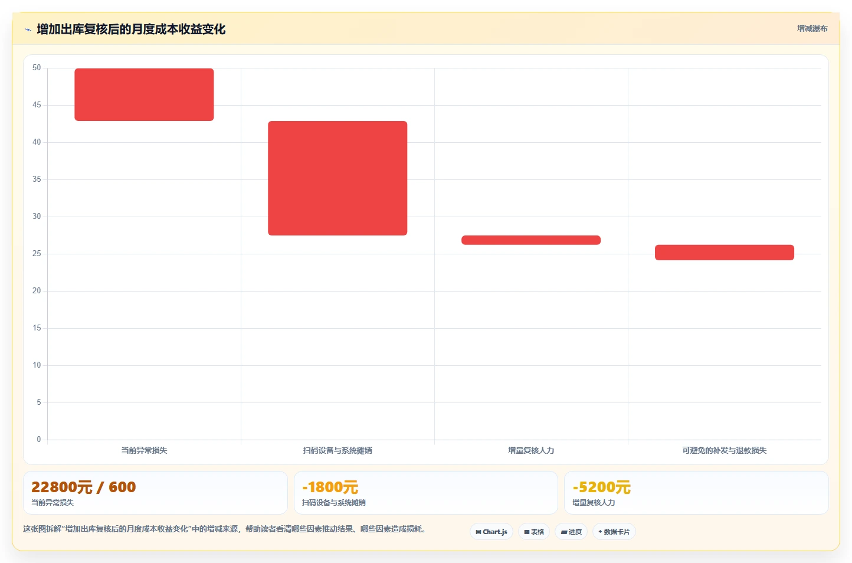Click the 扫码设备与系统摊销 x-axis label
The width and height of the screenshot is (852, 563).
pos(337,450)
